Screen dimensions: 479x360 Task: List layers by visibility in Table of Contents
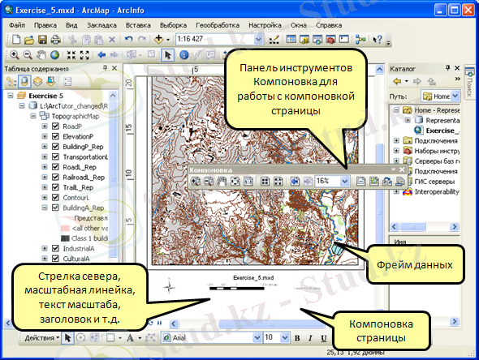37,81
